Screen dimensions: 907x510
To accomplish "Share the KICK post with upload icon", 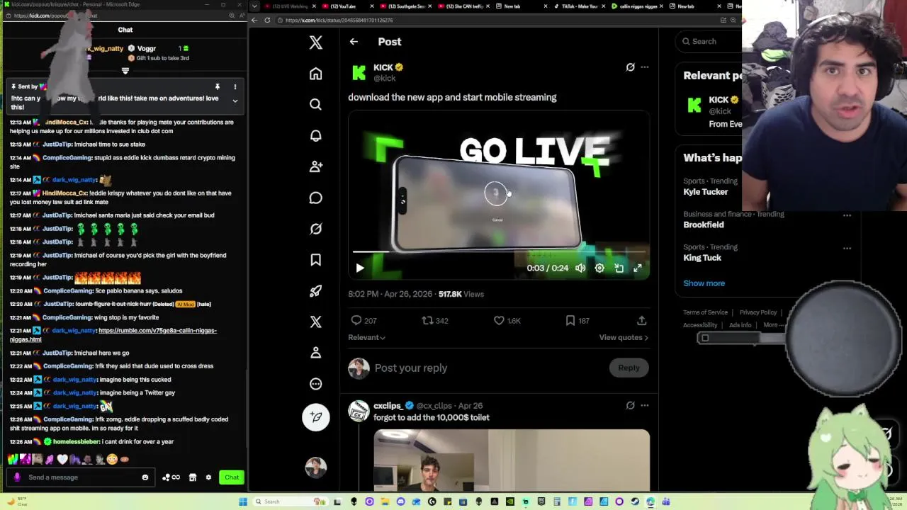I will (x=641, y=321).
